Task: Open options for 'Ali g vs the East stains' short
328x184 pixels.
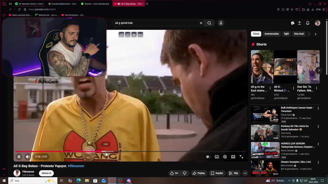Action: [x=270, y=88]
